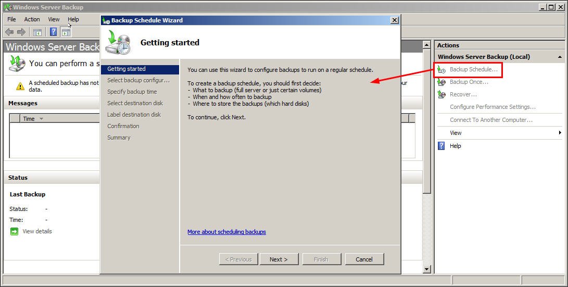Close the Backup Schedule Wizard dialog
568x287 pixels.
click(x=395, y=20)
